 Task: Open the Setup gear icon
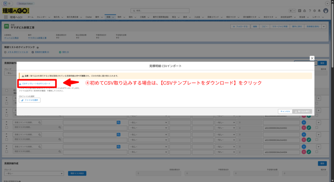tap(314, 11)
